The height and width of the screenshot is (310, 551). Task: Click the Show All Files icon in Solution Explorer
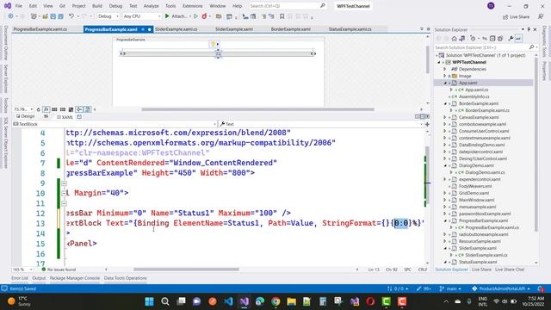(x=500, y=38)
